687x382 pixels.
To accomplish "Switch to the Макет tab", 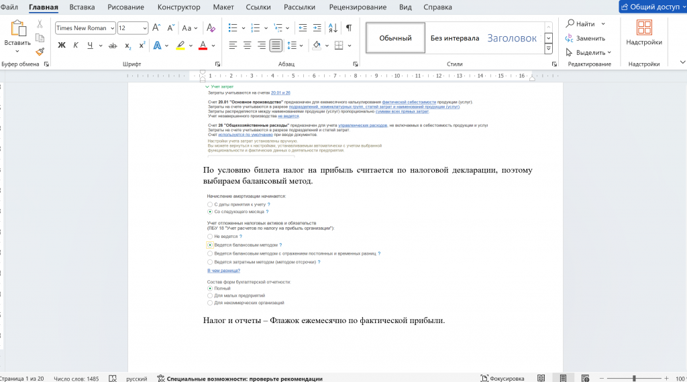I will pos(223,7).
